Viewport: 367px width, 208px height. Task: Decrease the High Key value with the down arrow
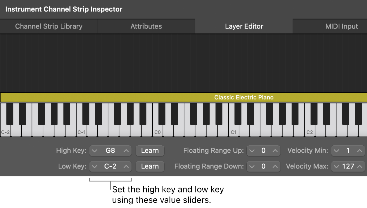pyautogui.click(x=95, y=151)
